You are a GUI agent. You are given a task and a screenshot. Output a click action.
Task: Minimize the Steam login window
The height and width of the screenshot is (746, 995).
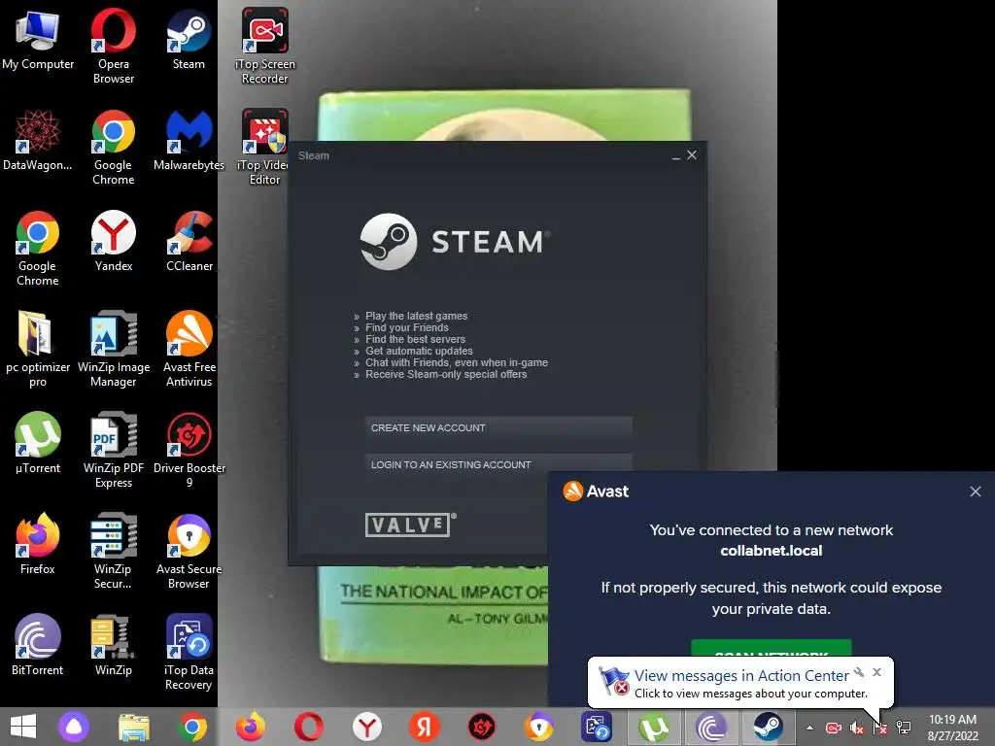(x=676, y=156)
